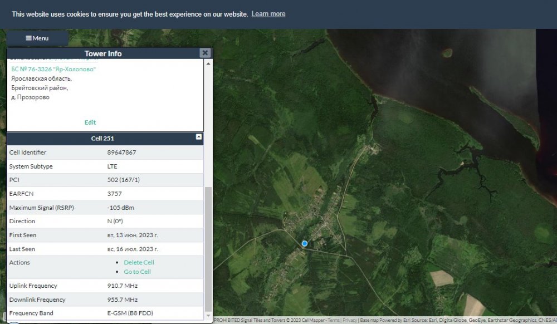Select Uplink Frequency value 910.7 MHz
The width and height of the screenshot is (557, 324).
(122, 286)
